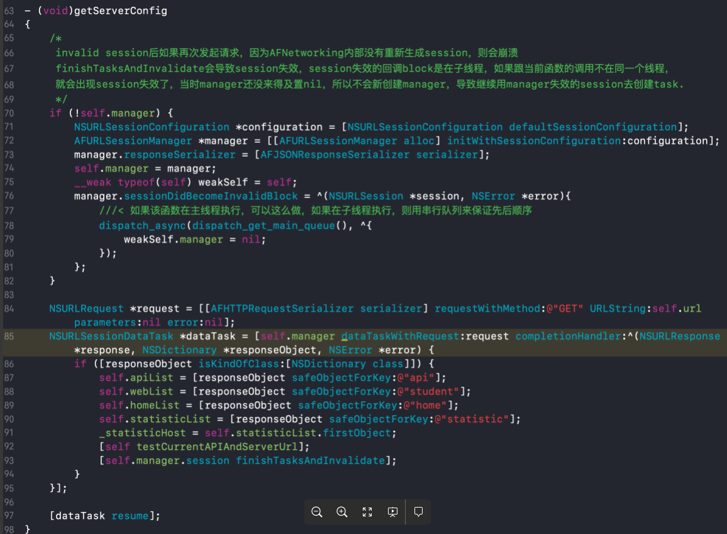727x534 pixels.
Task: Click the @"api" string on line 87
Action: pos(416,378)
